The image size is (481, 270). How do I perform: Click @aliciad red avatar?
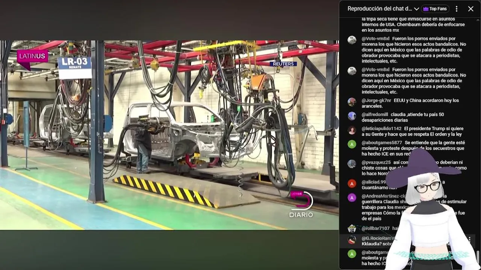point(352,183)
